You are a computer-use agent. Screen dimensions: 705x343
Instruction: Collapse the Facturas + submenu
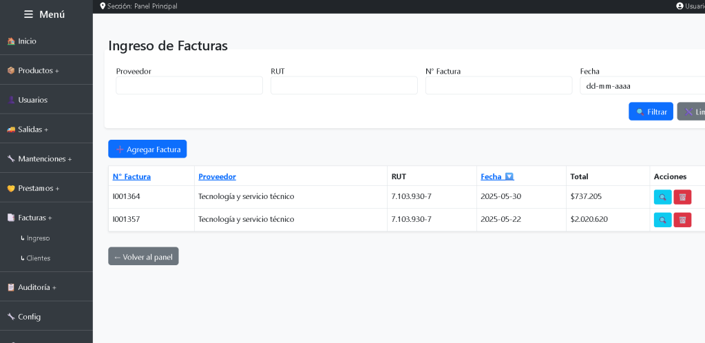tap(46, 218)
